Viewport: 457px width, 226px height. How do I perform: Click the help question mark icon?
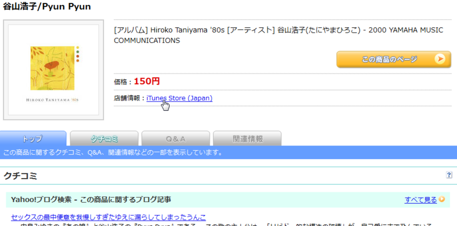pos(449,175)
